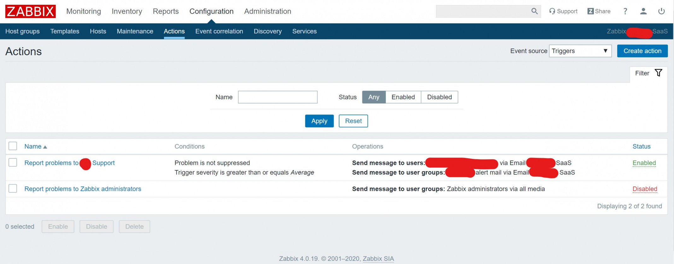The image size is (674, 264).
Task: Click the 'Actions' page heading
Action: [24, 51]
